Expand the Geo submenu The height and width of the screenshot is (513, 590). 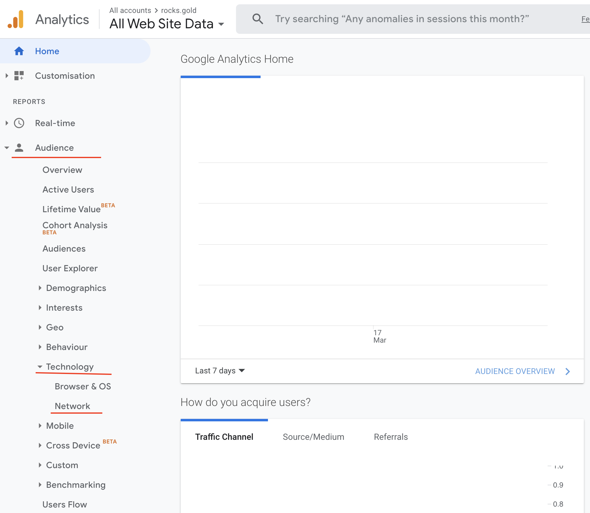click(x=40, y=327)
